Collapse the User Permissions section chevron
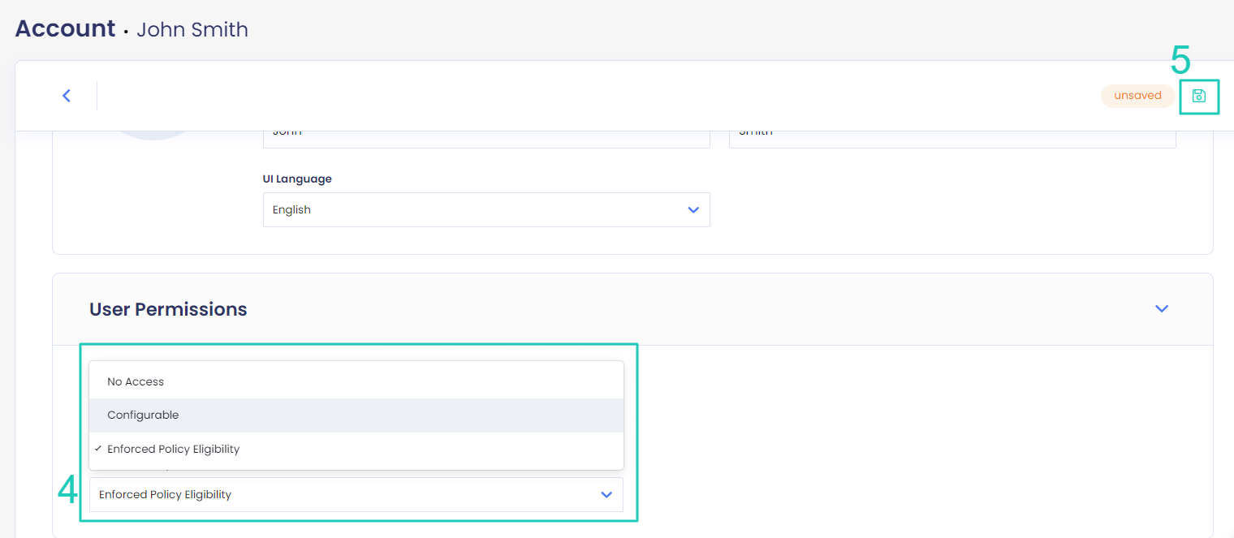1234x538 pixels. pyautogui.click(x=1162, y=309)
